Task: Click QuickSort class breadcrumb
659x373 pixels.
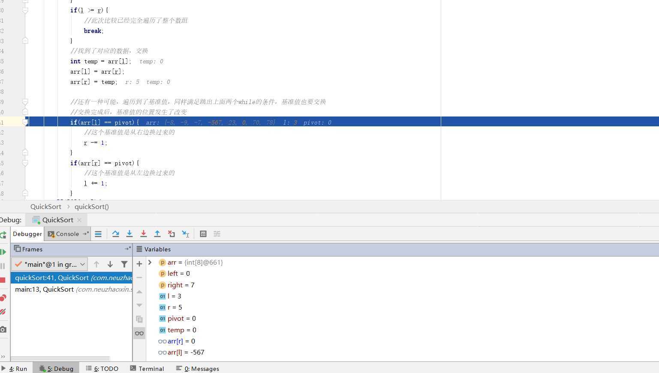Action: point(46,207)
